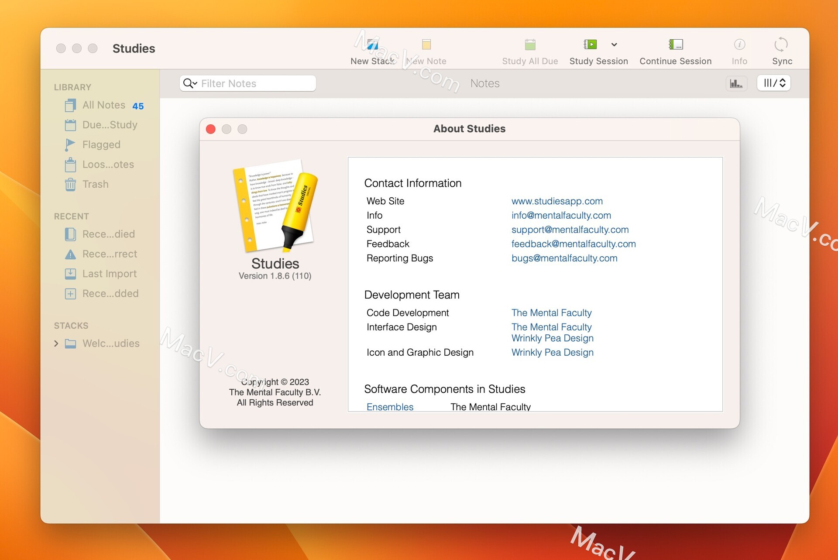Screen dimensions: 838x560
Task: Open The Mental Faculty Interface Design link
Action: 552,327
